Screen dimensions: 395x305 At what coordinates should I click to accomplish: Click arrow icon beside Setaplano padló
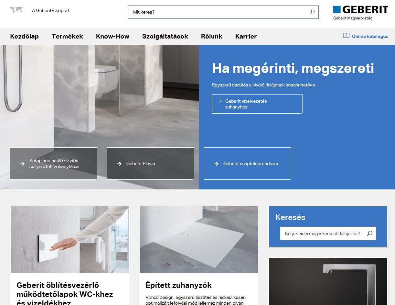pos(22,164)
